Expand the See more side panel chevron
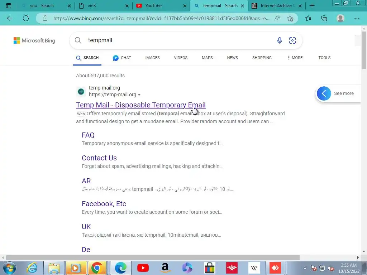The width and height of the screenshot is (367, 275). coord(324,93)
